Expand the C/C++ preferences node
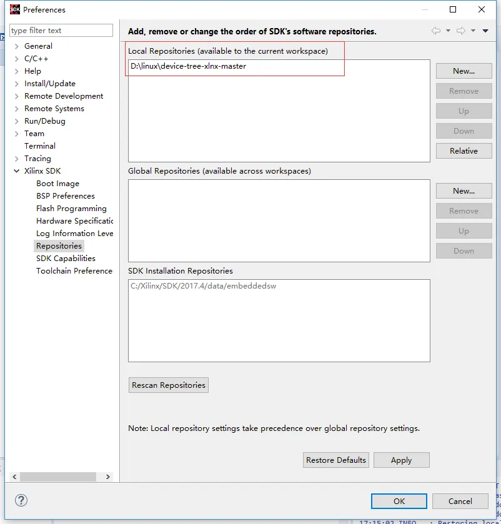This screenshot has width=501, height=524. [x=17, y=59]
